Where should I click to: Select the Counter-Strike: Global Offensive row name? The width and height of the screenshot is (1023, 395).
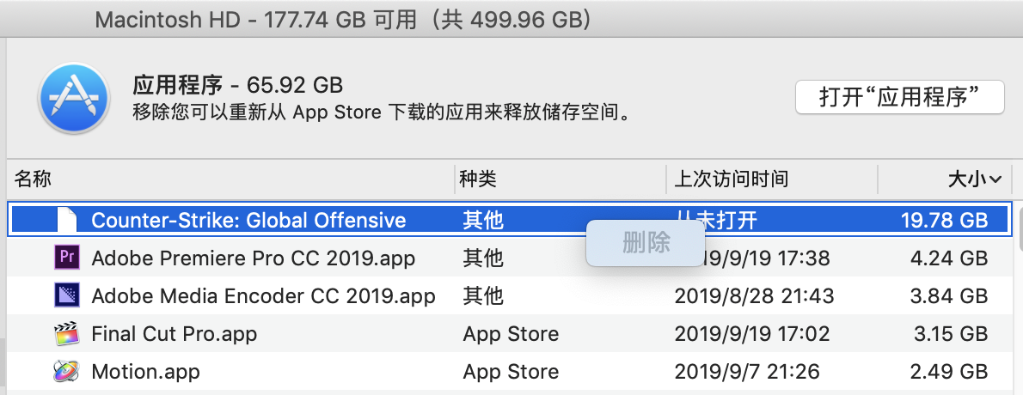(x=248, y=221)
